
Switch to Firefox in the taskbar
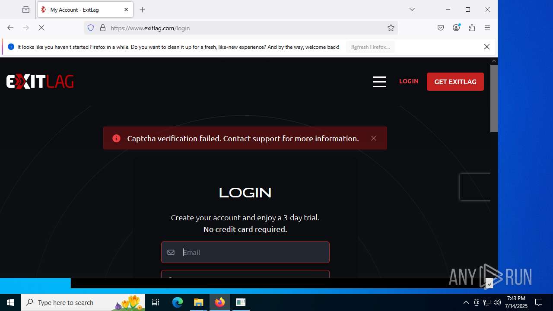coord(220,302)
